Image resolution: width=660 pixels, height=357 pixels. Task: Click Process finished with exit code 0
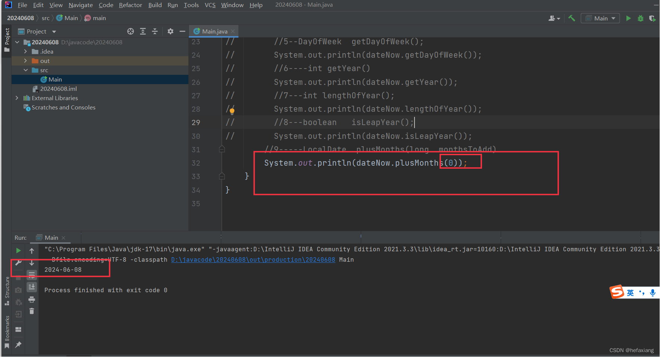106,290
